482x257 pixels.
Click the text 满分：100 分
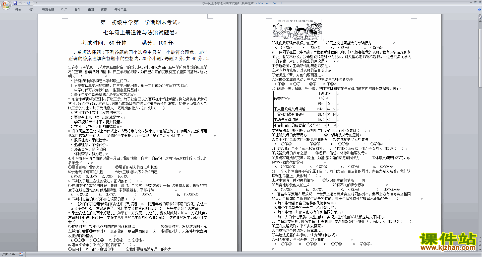point(157,43)
